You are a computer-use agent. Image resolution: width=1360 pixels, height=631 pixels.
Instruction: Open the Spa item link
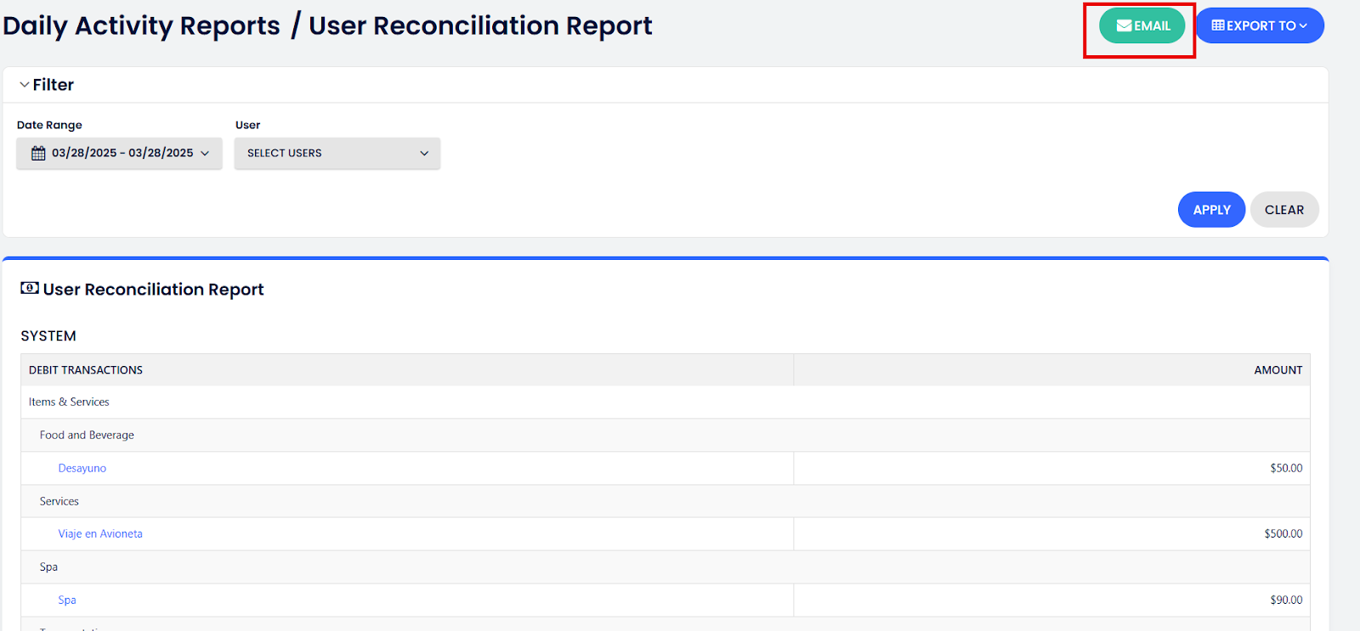[67, 600]
